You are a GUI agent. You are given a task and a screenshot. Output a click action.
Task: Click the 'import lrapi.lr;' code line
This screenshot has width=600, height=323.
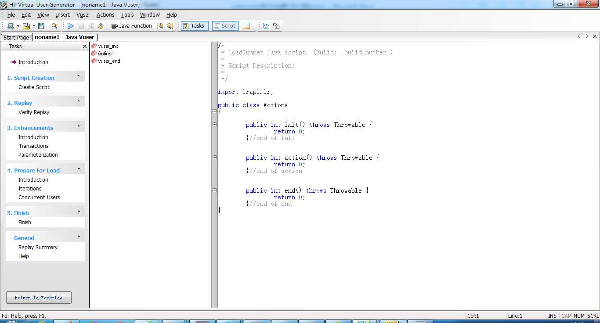click(246, 92)
